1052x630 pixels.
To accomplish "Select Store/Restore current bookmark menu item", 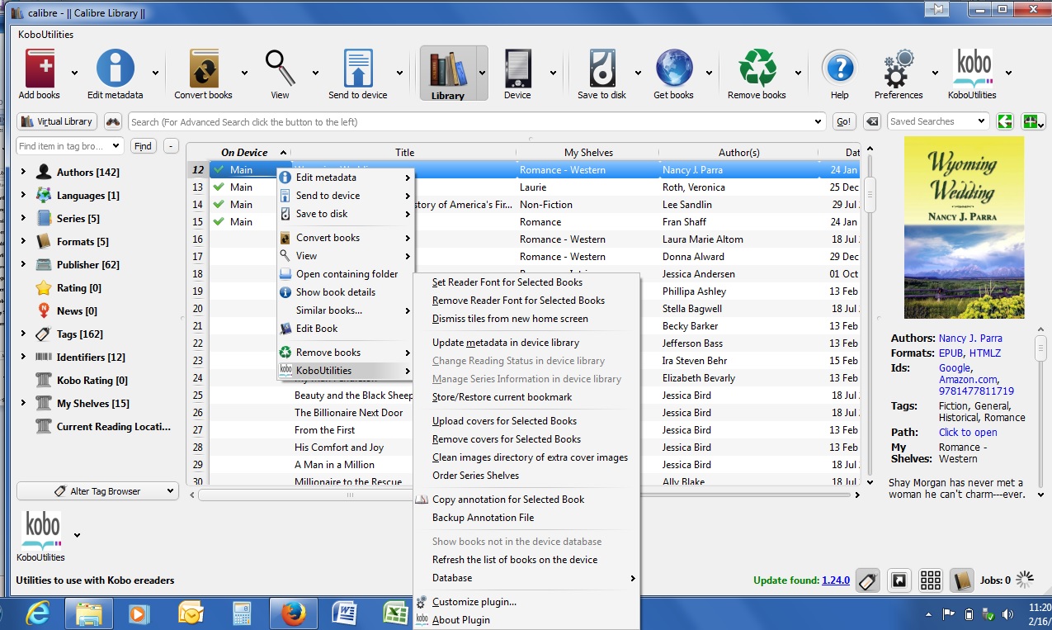I will click(502, 397).
